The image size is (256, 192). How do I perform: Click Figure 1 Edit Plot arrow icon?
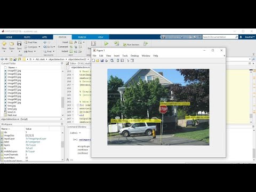[x=128, y=61]
